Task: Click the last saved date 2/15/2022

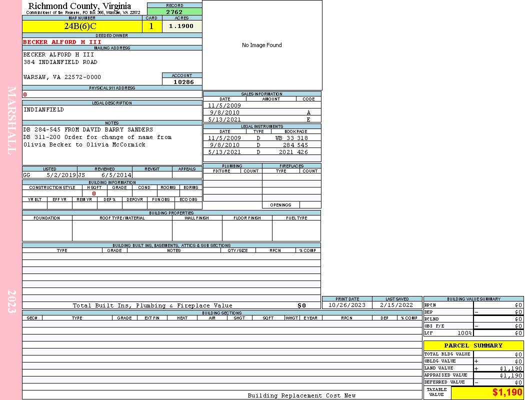Action: tap(396, 305)
